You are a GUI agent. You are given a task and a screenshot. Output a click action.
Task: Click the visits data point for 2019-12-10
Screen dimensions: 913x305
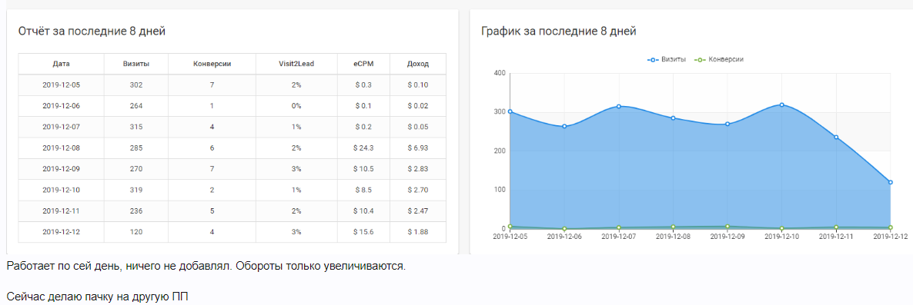pos(782,104)
